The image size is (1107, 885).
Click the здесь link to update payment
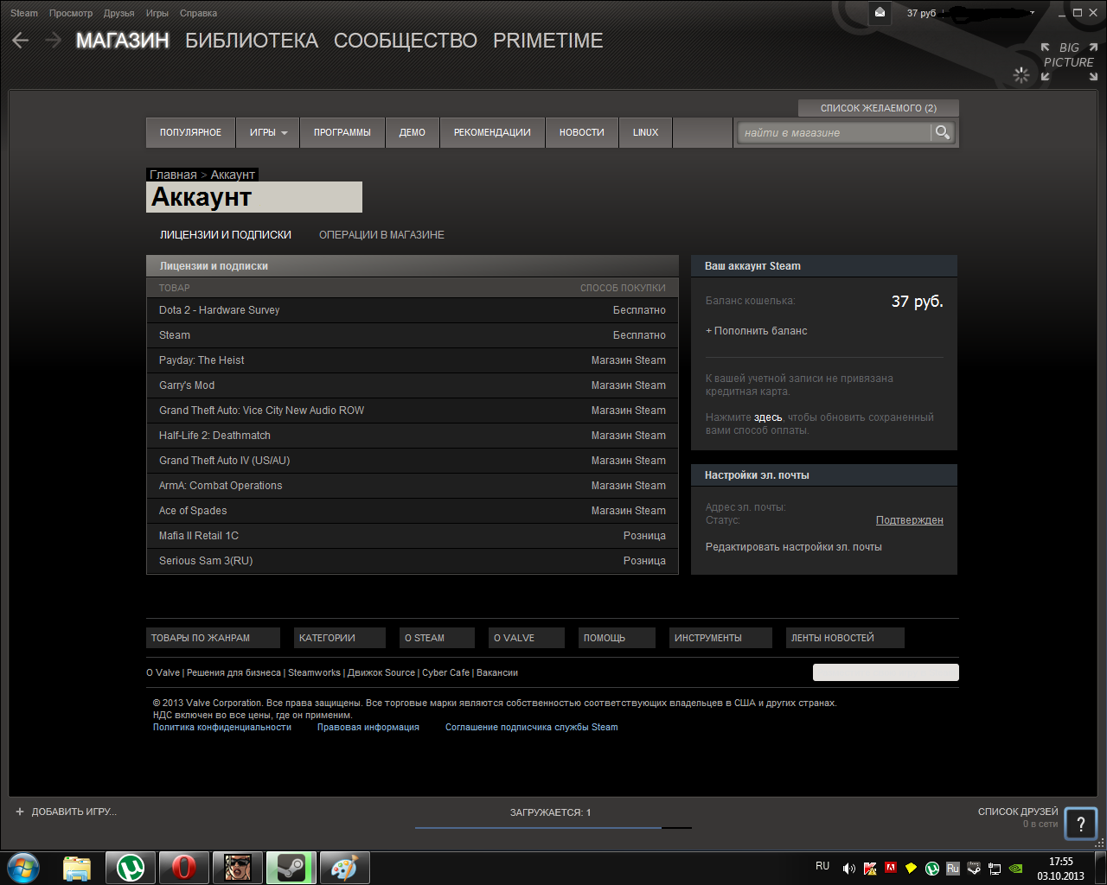point(768,417)
